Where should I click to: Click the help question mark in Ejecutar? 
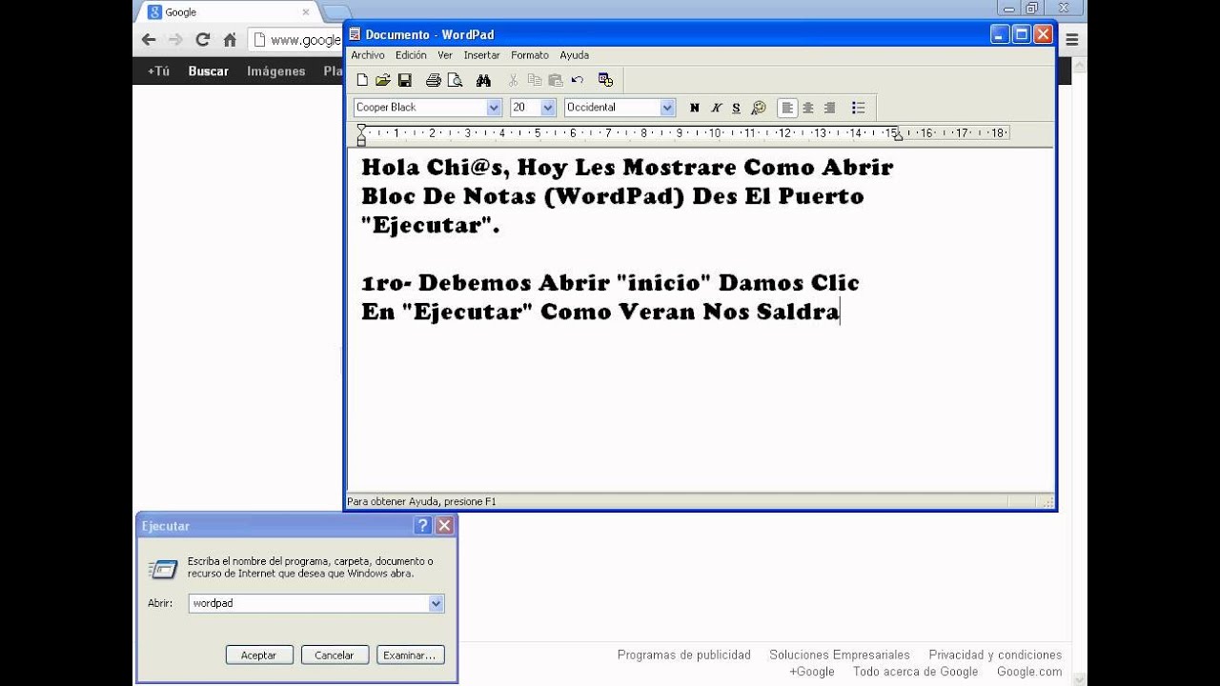coord(423,525)
